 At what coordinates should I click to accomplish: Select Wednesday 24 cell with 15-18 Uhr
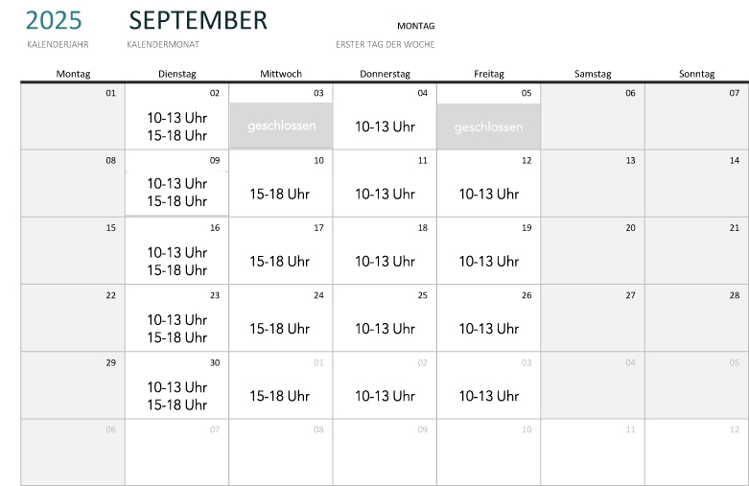point(281,329)
